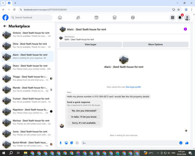This screenshot has width=195, height=156.
Task: Click the More Options button
Action: pyautogui.click(x=156, y=44)
